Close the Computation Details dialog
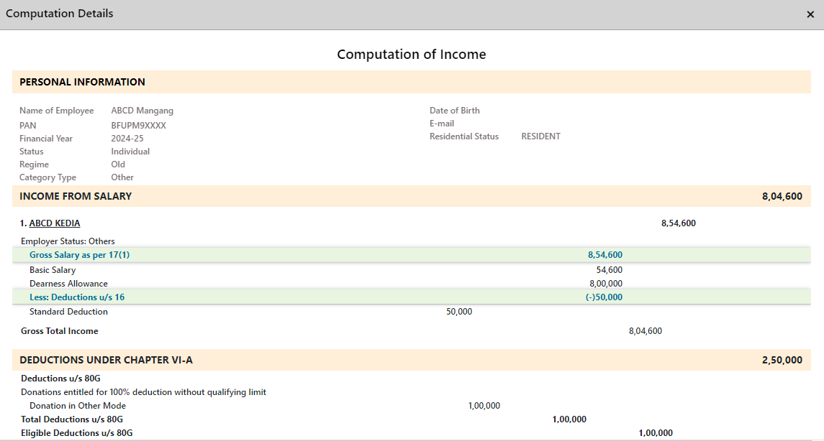This screenshot has width=824, height=441. tap(810, 14)
